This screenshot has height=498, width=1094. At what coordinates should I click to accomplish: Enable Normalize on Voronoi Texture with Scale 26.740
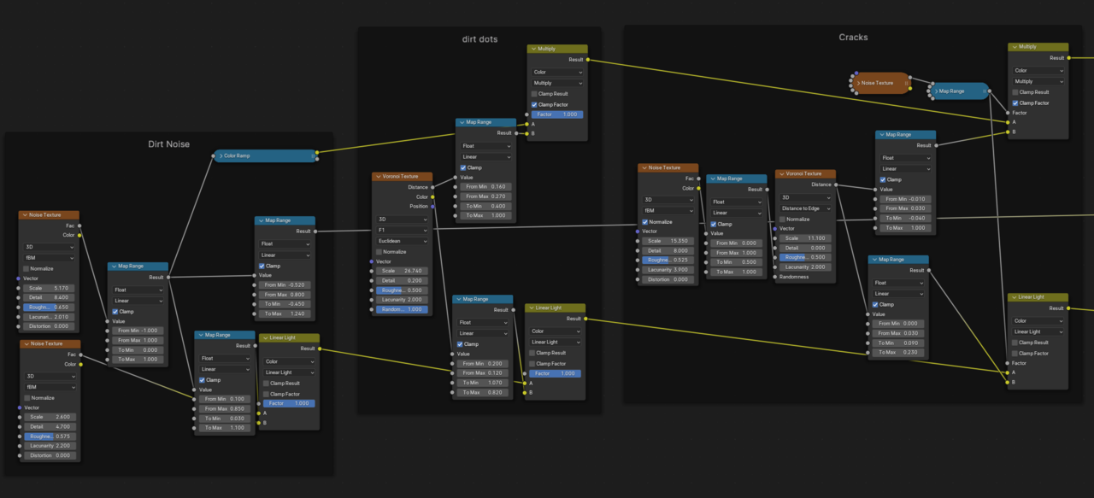[x=379, y=252]
